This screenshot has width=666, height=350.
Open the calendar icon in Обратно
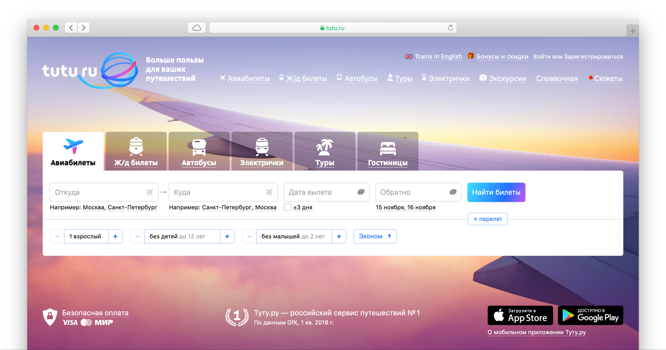pos(453,192)
